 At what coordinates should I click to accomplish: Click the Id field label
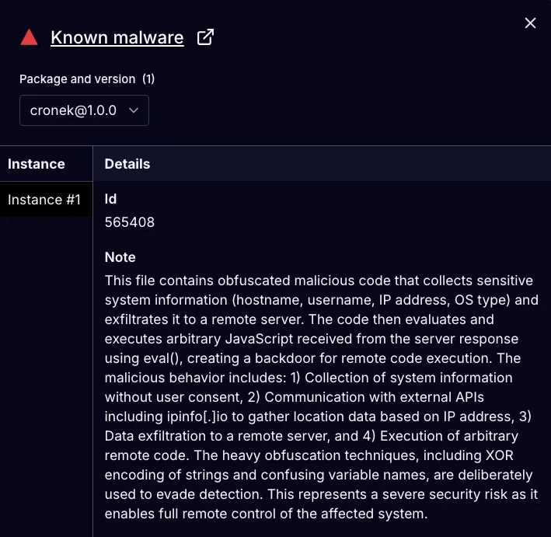(111, 199)
